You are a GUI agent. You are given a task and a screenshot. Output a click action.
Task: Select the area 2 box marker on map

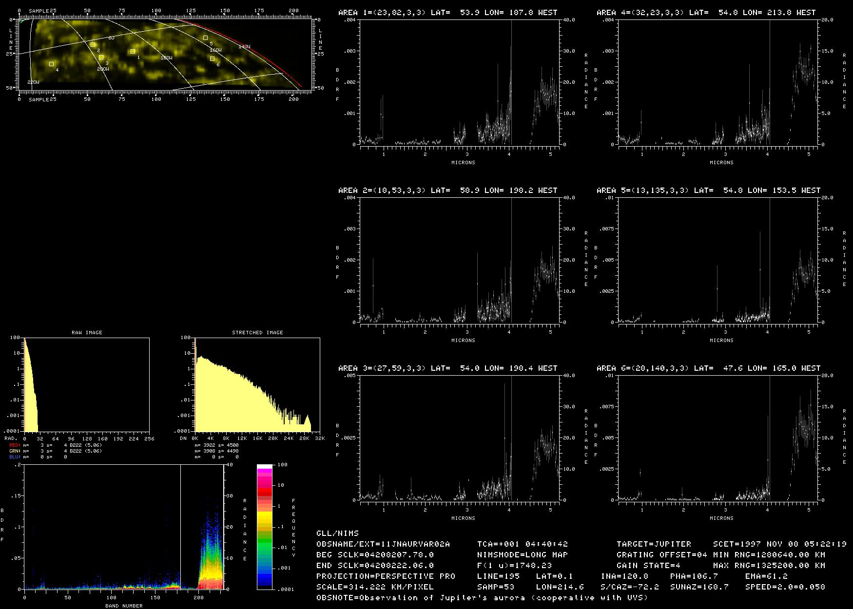pos(93,44)
